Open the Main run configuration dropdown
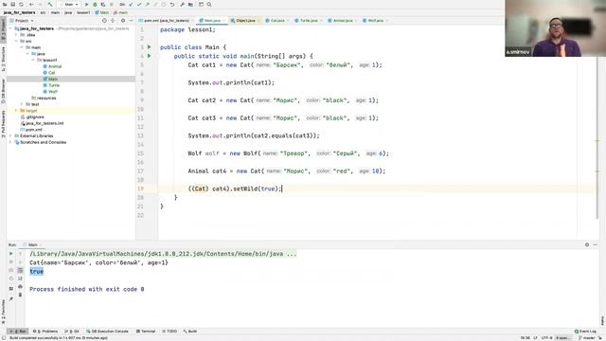This screenshot has height=341, width=606. tap(69, 4)
